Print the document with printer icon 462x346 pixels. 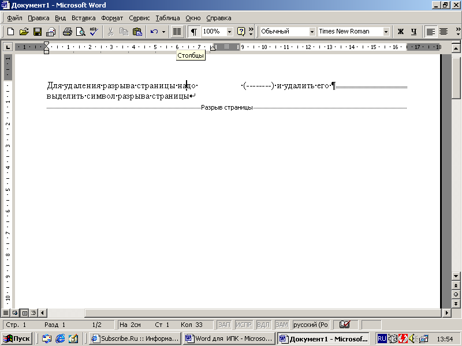click(68, 32)
